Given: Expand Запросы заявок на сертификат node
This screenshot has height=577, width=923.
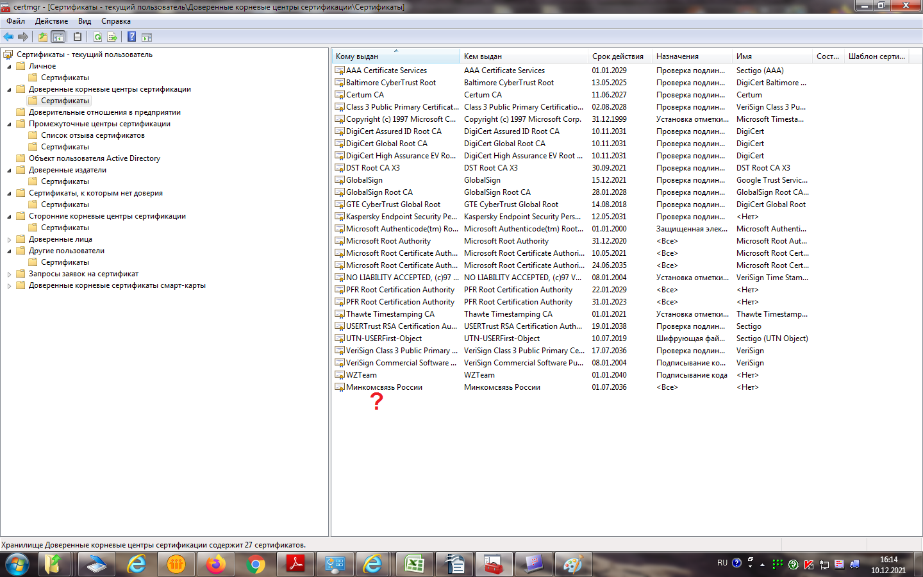Looking at the screenshot, I should (9, 274).
